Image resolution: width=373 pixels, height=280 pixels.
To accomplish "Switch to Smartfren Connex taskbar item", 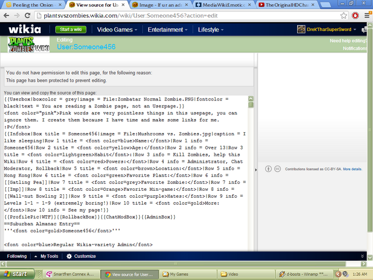I will pos(71,274).
